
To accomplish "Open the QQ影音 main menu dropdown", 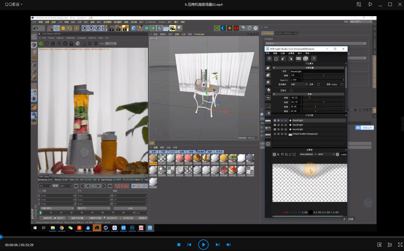I will (14, 4).
